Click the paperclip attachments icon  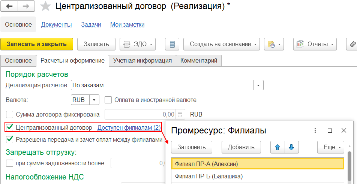(352, 44)
